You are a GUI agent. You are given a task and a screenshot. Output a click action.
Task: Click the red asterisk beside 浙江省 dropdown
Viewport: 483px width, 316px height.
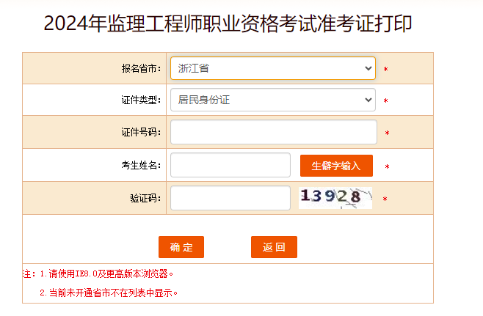pos(385,70)
